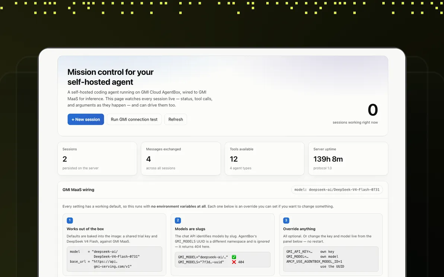
Task: Click the sessions working right now label
Action: tap(355, 122)
